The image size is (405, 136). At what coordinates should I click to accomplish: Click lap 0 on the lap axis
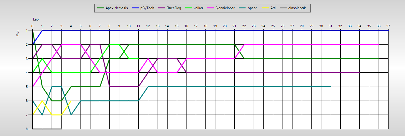coord(32,26)
